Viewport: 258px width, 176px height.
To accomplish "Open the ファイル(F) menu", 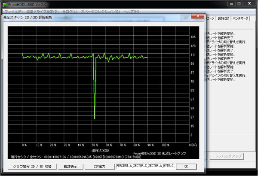I will [13, 12].
